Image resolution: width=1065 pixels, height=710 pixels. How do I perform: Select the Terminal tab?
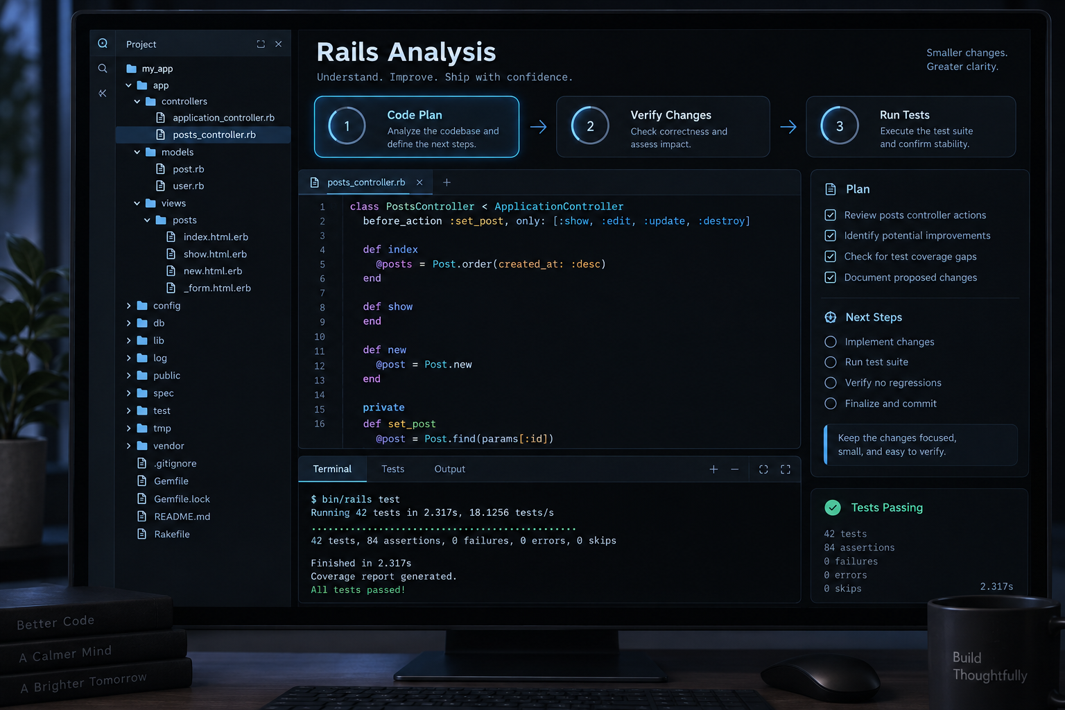point(332,469)
